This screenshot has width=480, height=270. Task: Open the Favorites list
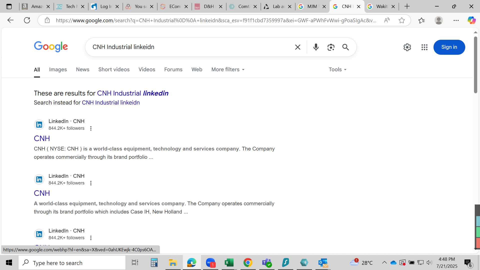(421, 20)
